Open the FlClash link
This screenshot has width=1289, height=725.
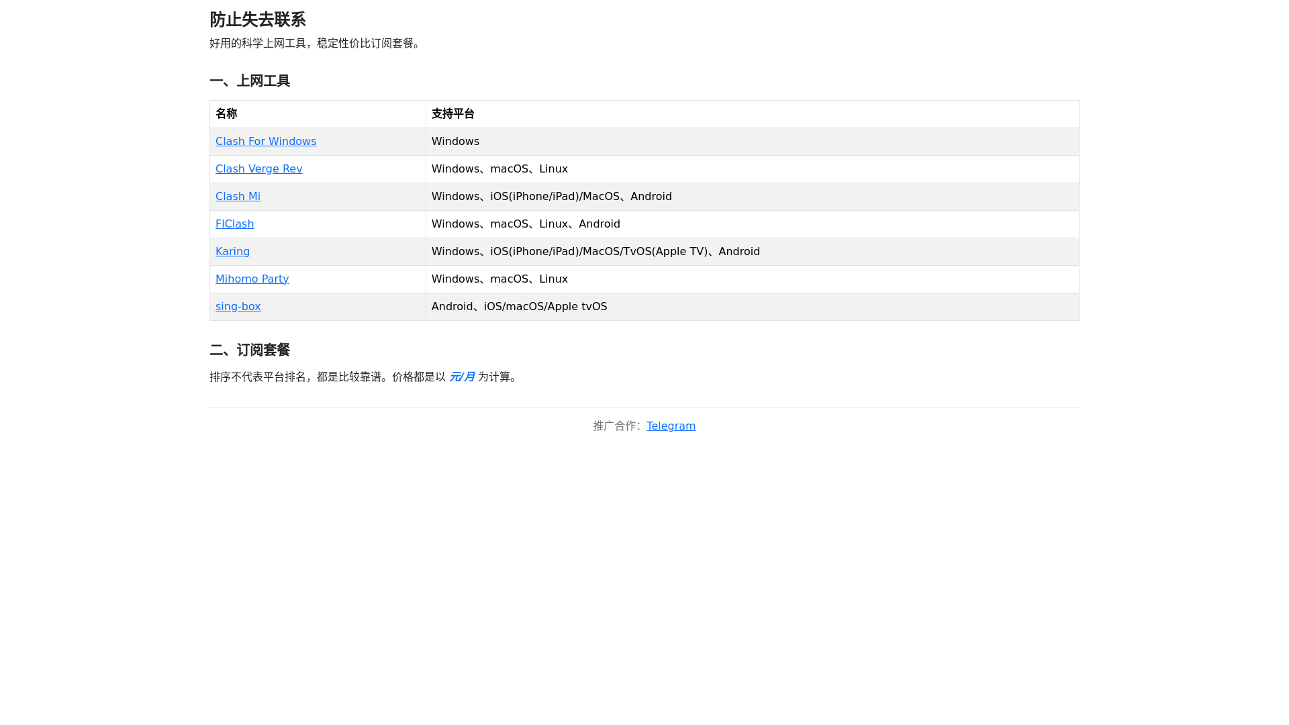tap(234, 224)
